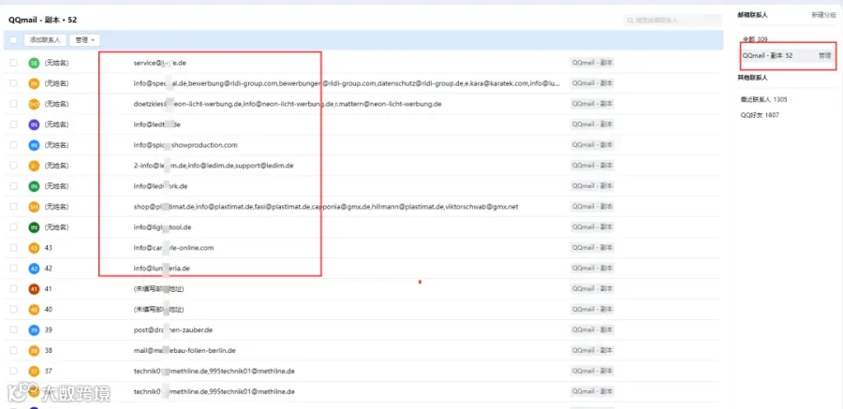Screen dimensions: 843x409
Task: Check the box on the 2-info@ contact row
Action: click(13, 166)
